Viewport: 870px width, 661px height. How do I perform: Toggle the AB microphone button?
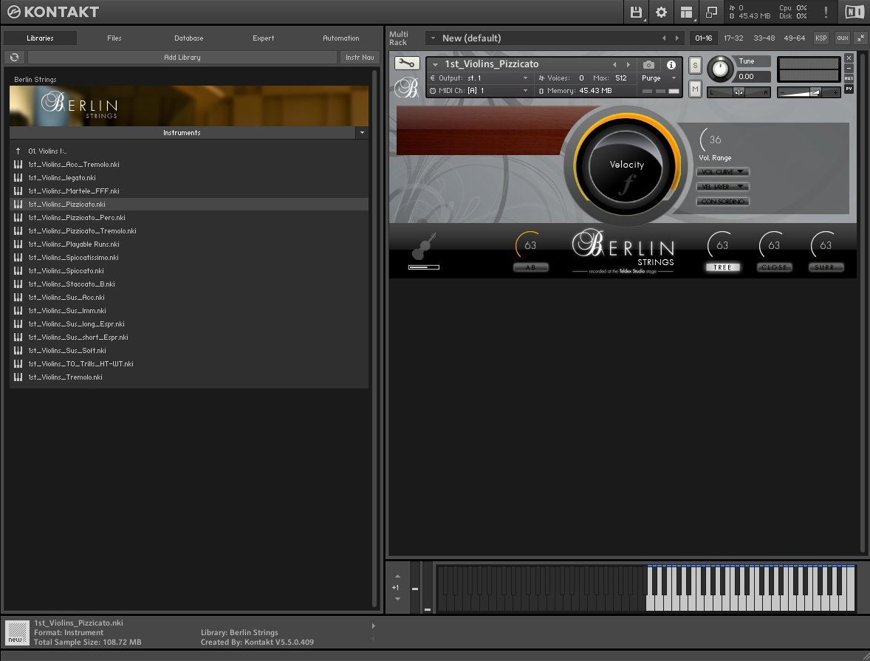pos(530,267)
